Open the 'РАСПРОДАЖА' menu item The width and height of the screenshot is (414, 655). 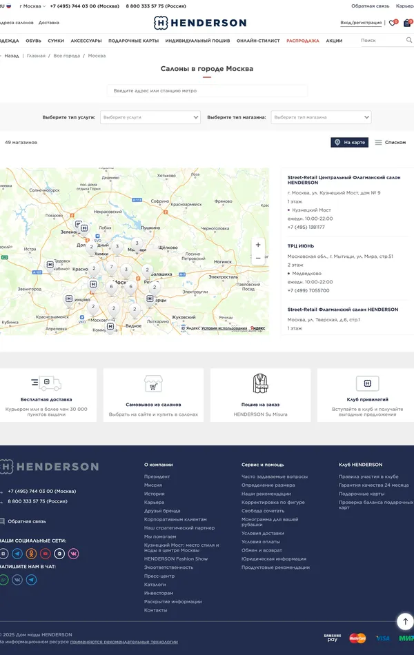pyautogui.click(x=303, y=41)
